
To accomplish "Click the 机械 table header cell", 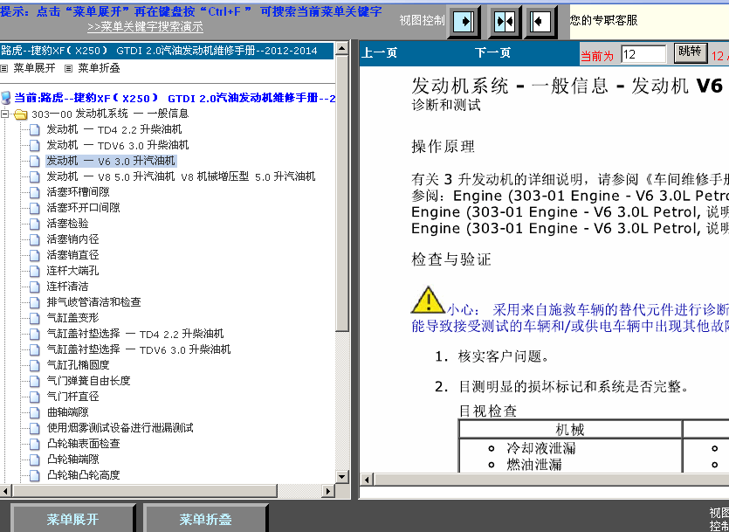I will pos(570,430).
